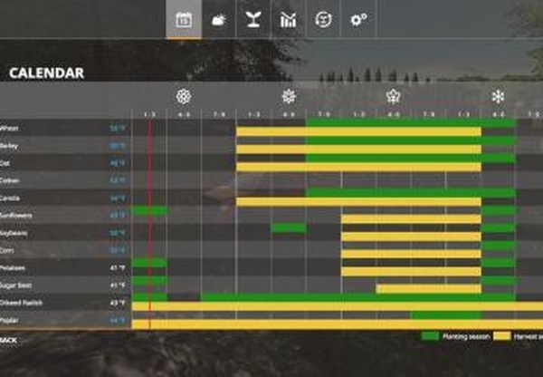543x377 pixels.
Task: Click the Sunflowers yellow harvest bar
Action: pyautogui.click(x=411, y=219)
